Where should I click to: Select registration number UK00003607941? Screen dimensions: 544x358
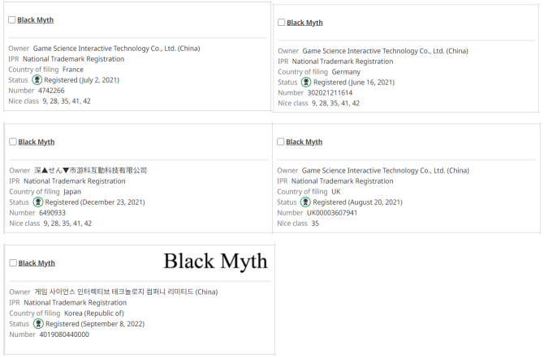click(332, 212)
